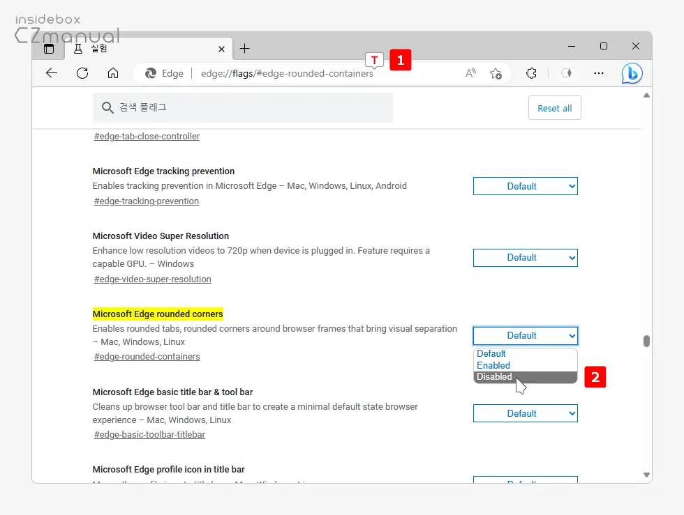
Task: Click the Reset all button
Action: (x=554, y=109)
